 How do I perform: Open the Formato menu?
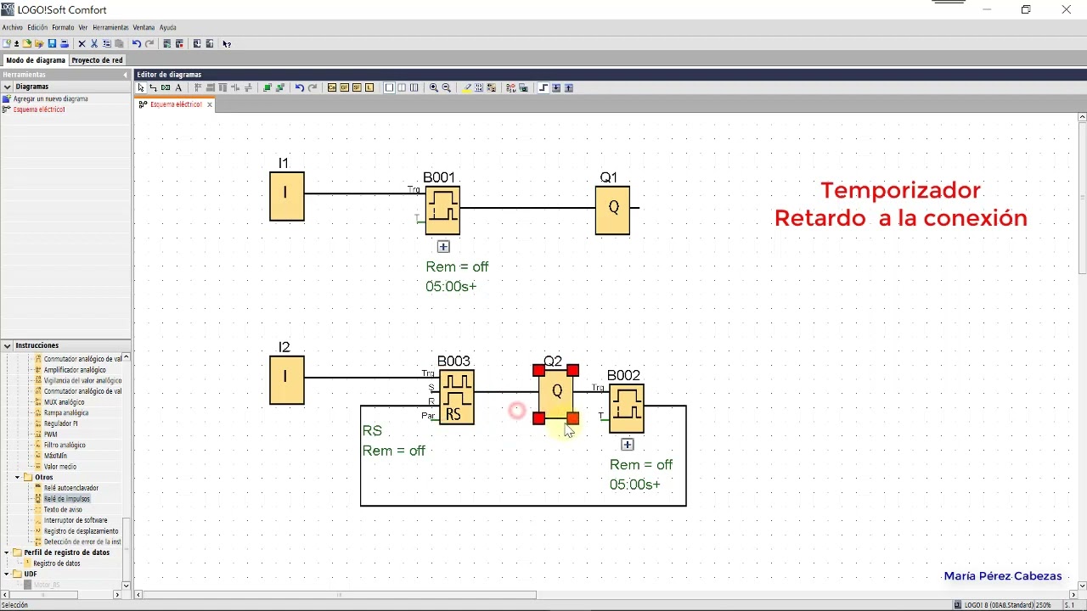click(x=63, y=27)
